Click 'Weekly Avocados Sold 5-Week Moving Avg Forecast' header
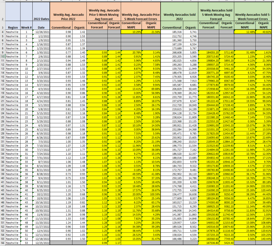 tap(216, 11)
